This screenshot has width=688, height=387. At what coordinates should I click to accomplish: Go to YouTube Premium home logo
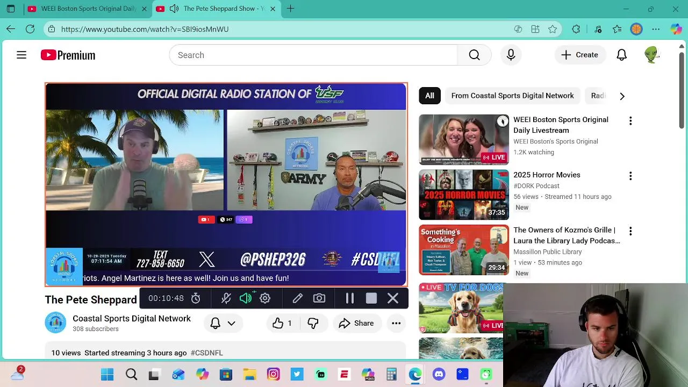click(68, 55)
